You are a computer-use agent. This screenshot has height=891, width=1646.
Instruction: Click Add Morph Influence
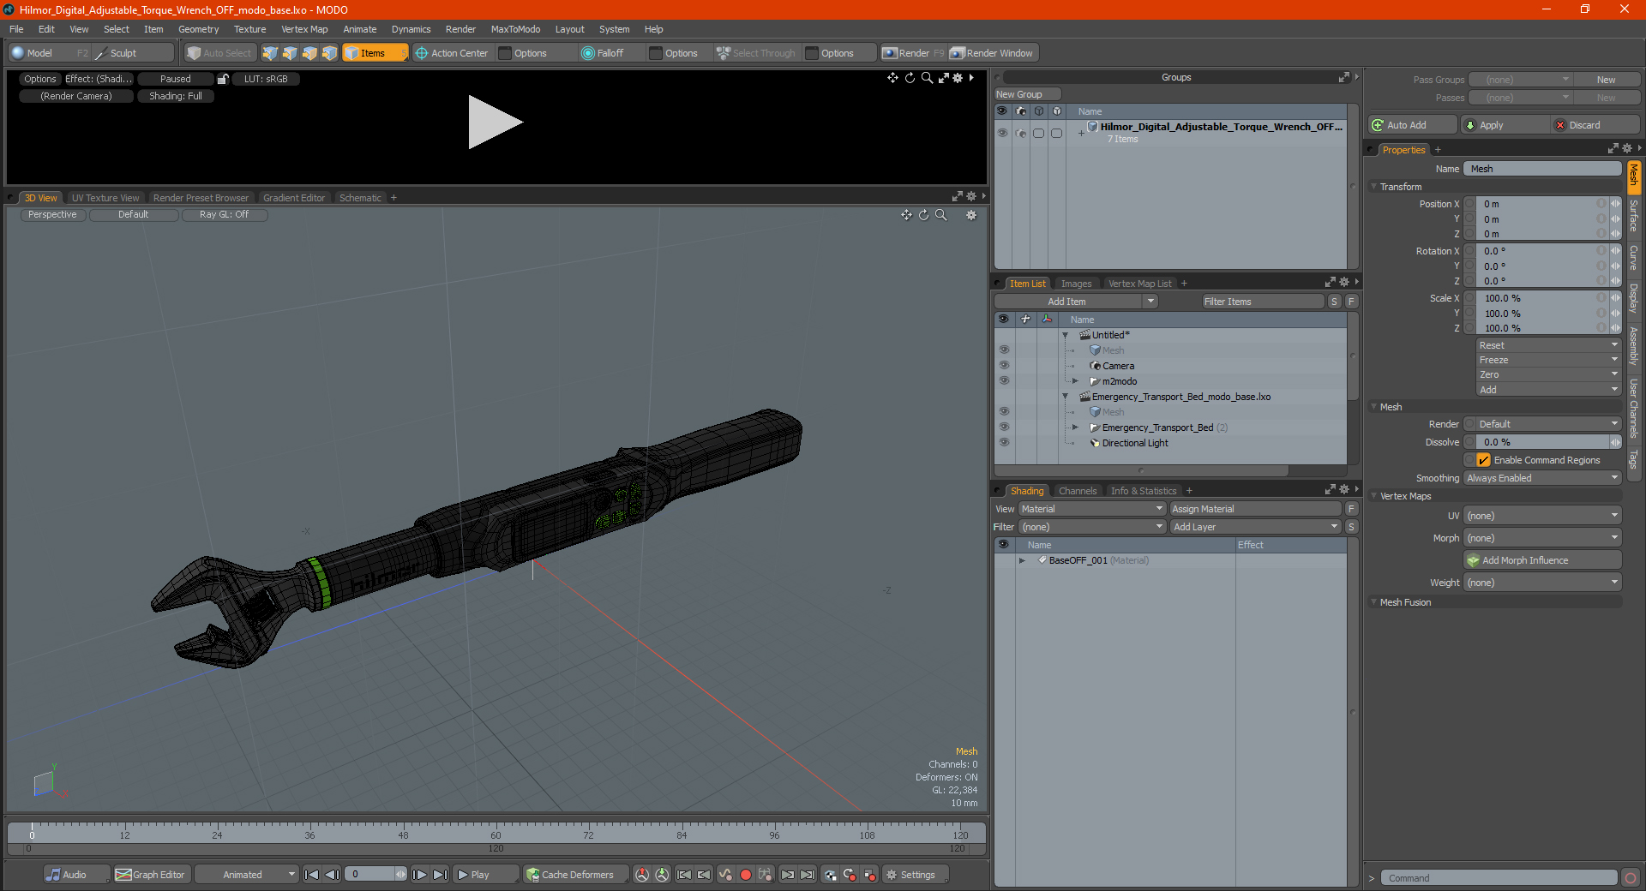click(x=1542, y=560)
